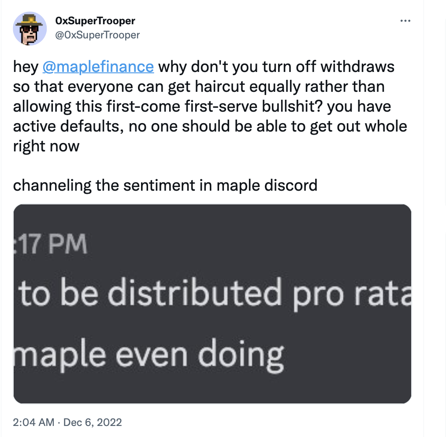Open the three-dot more options menu
Viewport: 446px width, 437px height.
pyautogui.click(x=405, y=21)
